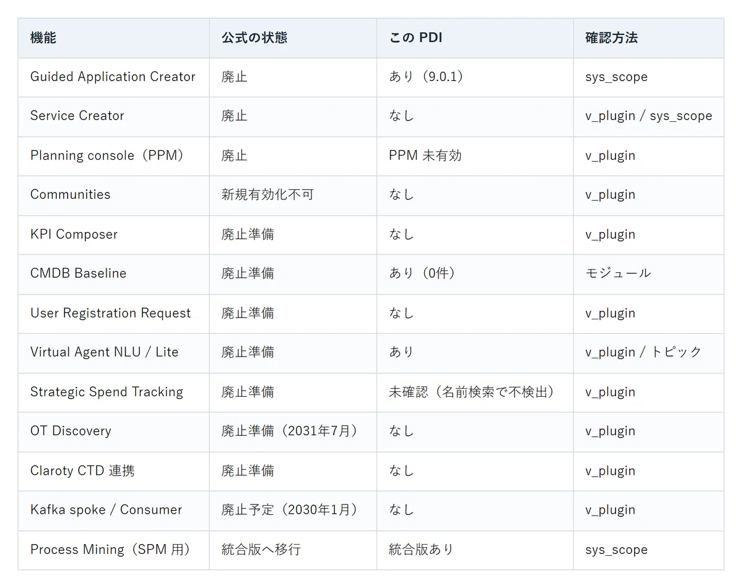Click 廃止準備 in the CMDB Baseline row
The height and width of the screenshot is (588, 743).
click(248, 273)
